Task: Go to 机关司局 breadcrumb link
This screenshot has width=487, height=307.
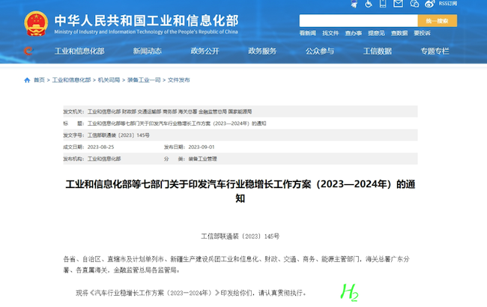Action: click(109, 80)
